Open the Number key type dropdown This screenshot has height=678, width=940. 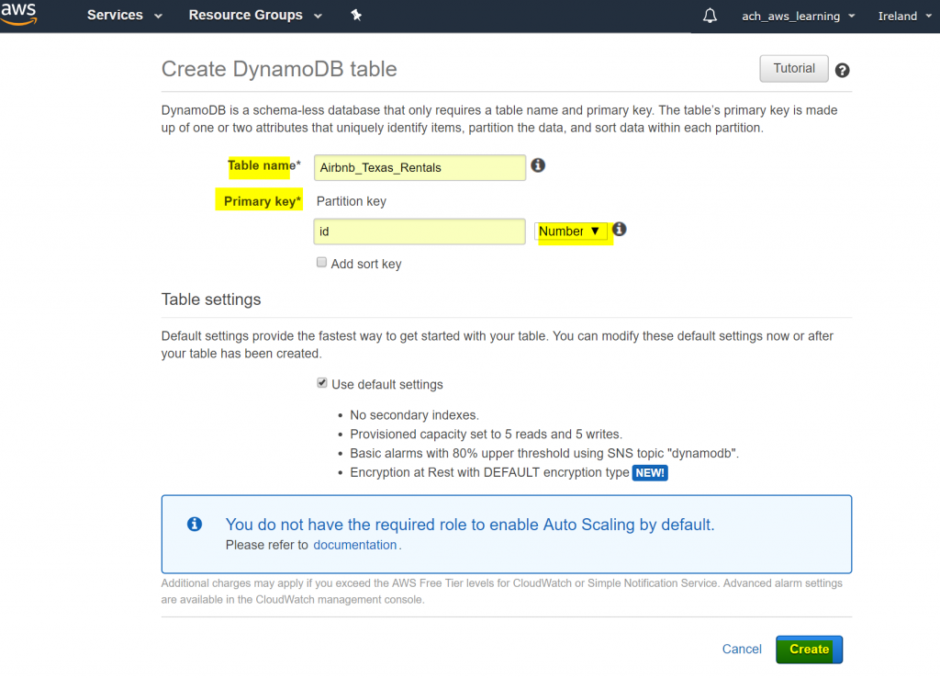tap(570, 231)
